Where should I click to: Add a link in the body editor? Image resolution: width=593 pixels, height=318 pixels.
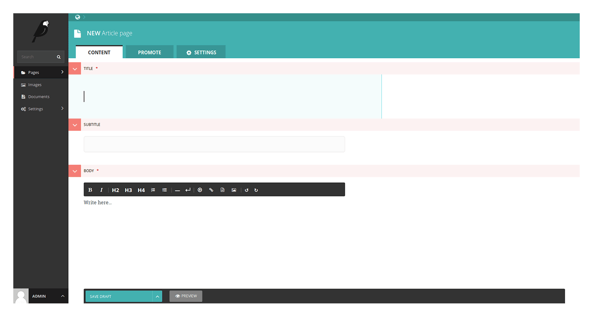(211, 190)
